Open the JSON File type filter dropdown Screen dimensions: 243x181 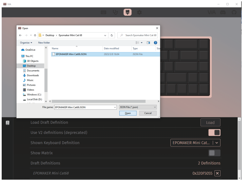(138, 107)
